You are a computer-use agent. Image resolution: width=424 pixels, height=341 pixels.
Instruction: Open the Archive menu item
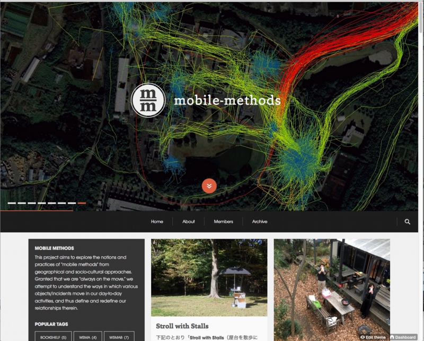[x=260, y=221]
